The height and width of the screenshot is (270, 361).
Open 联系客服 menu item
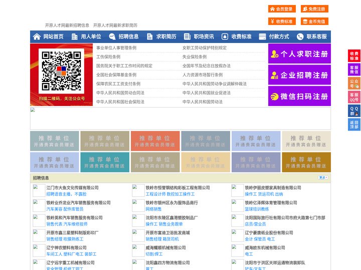(317, 36)
